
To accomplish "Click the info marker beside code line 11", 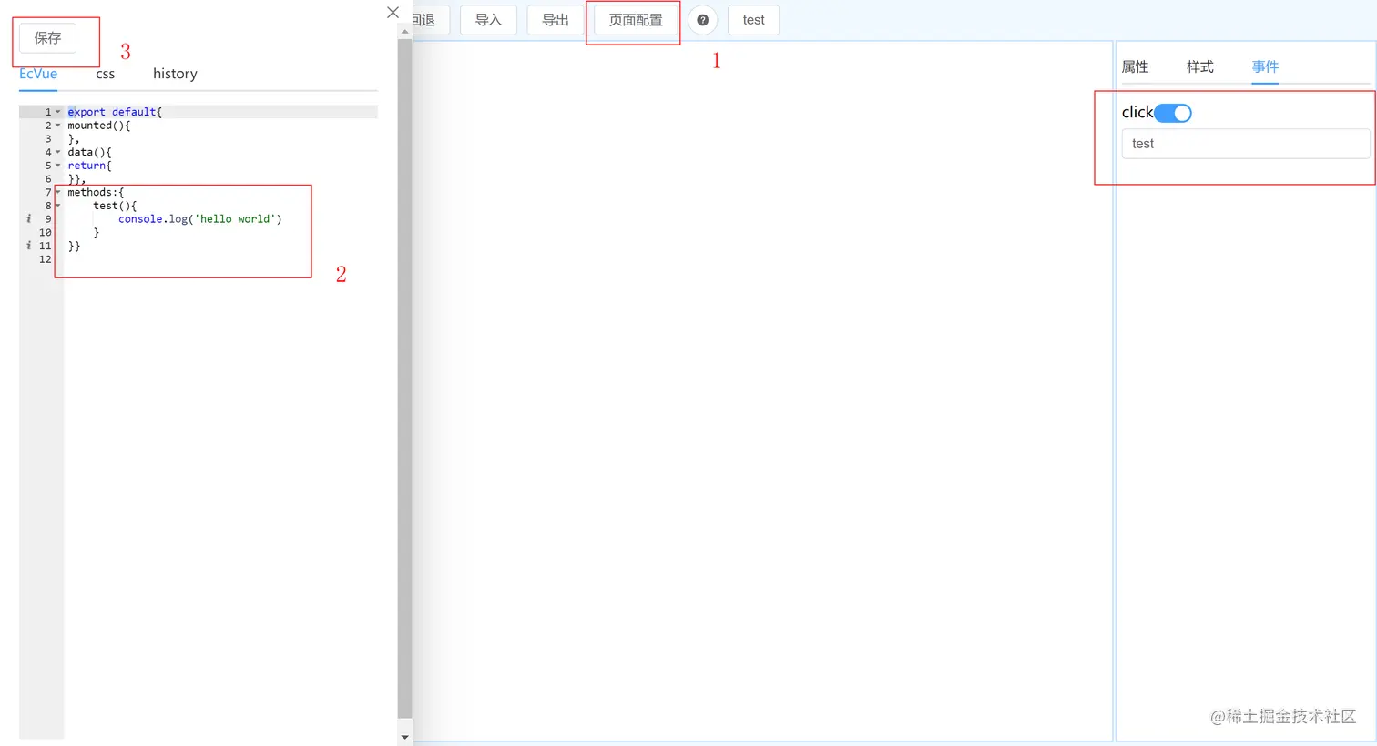I will tap(28, 246).
